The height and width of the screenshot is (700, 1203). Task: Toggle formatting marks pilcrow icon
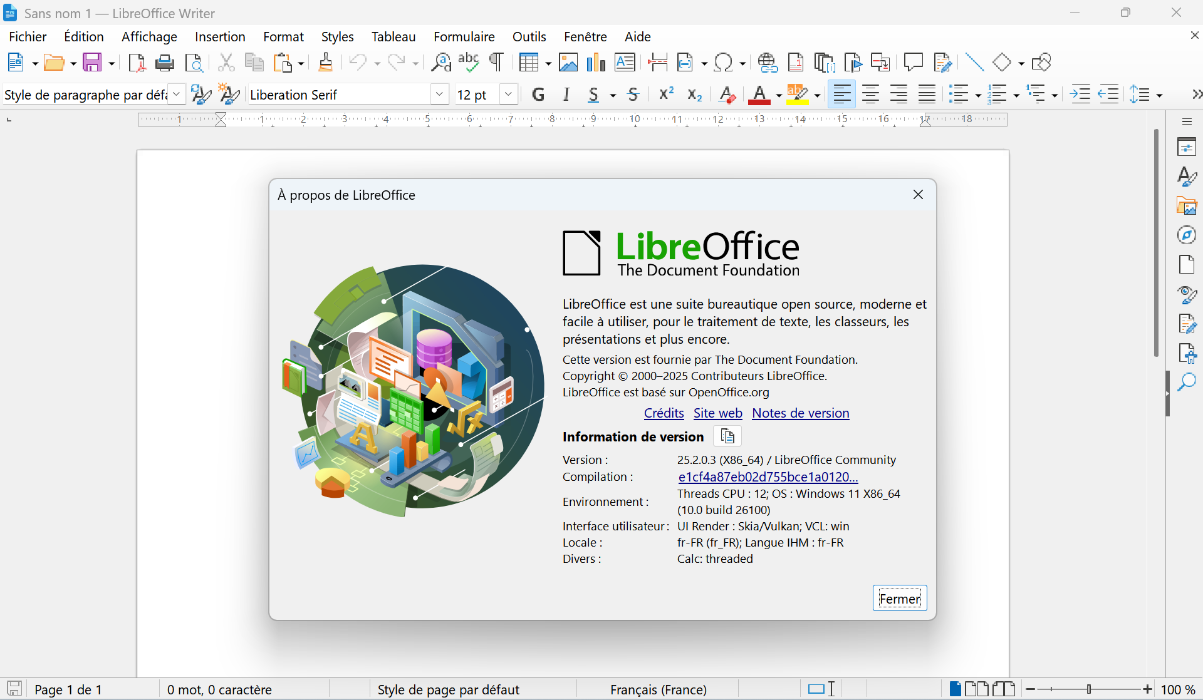click(x=496, y=63)
